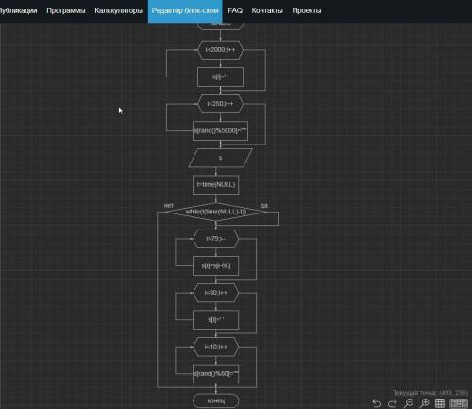
Task: Select the i<80;i++ loop block
Action: pyautogui.click(x=216, y=293)
